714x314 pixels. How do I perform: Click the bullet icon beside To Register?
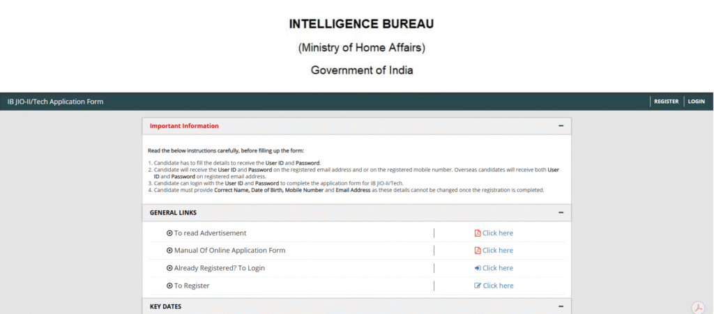pos(169,285)
